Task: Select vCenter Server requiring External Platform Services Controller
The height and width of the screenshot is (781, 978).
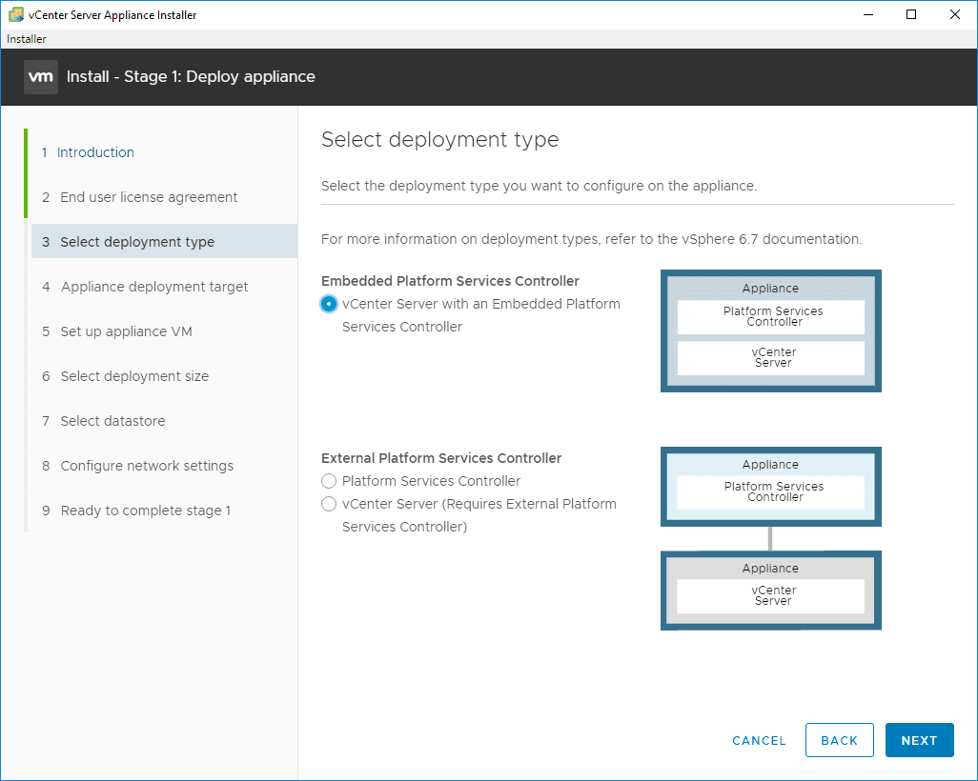Action: [x=329, y=504]
